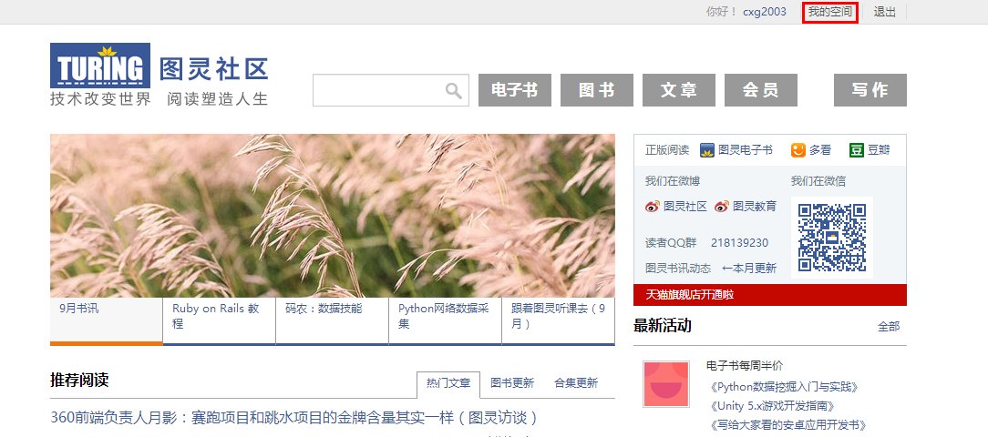Select the 9月书讯 banner tab

[107, 321]
